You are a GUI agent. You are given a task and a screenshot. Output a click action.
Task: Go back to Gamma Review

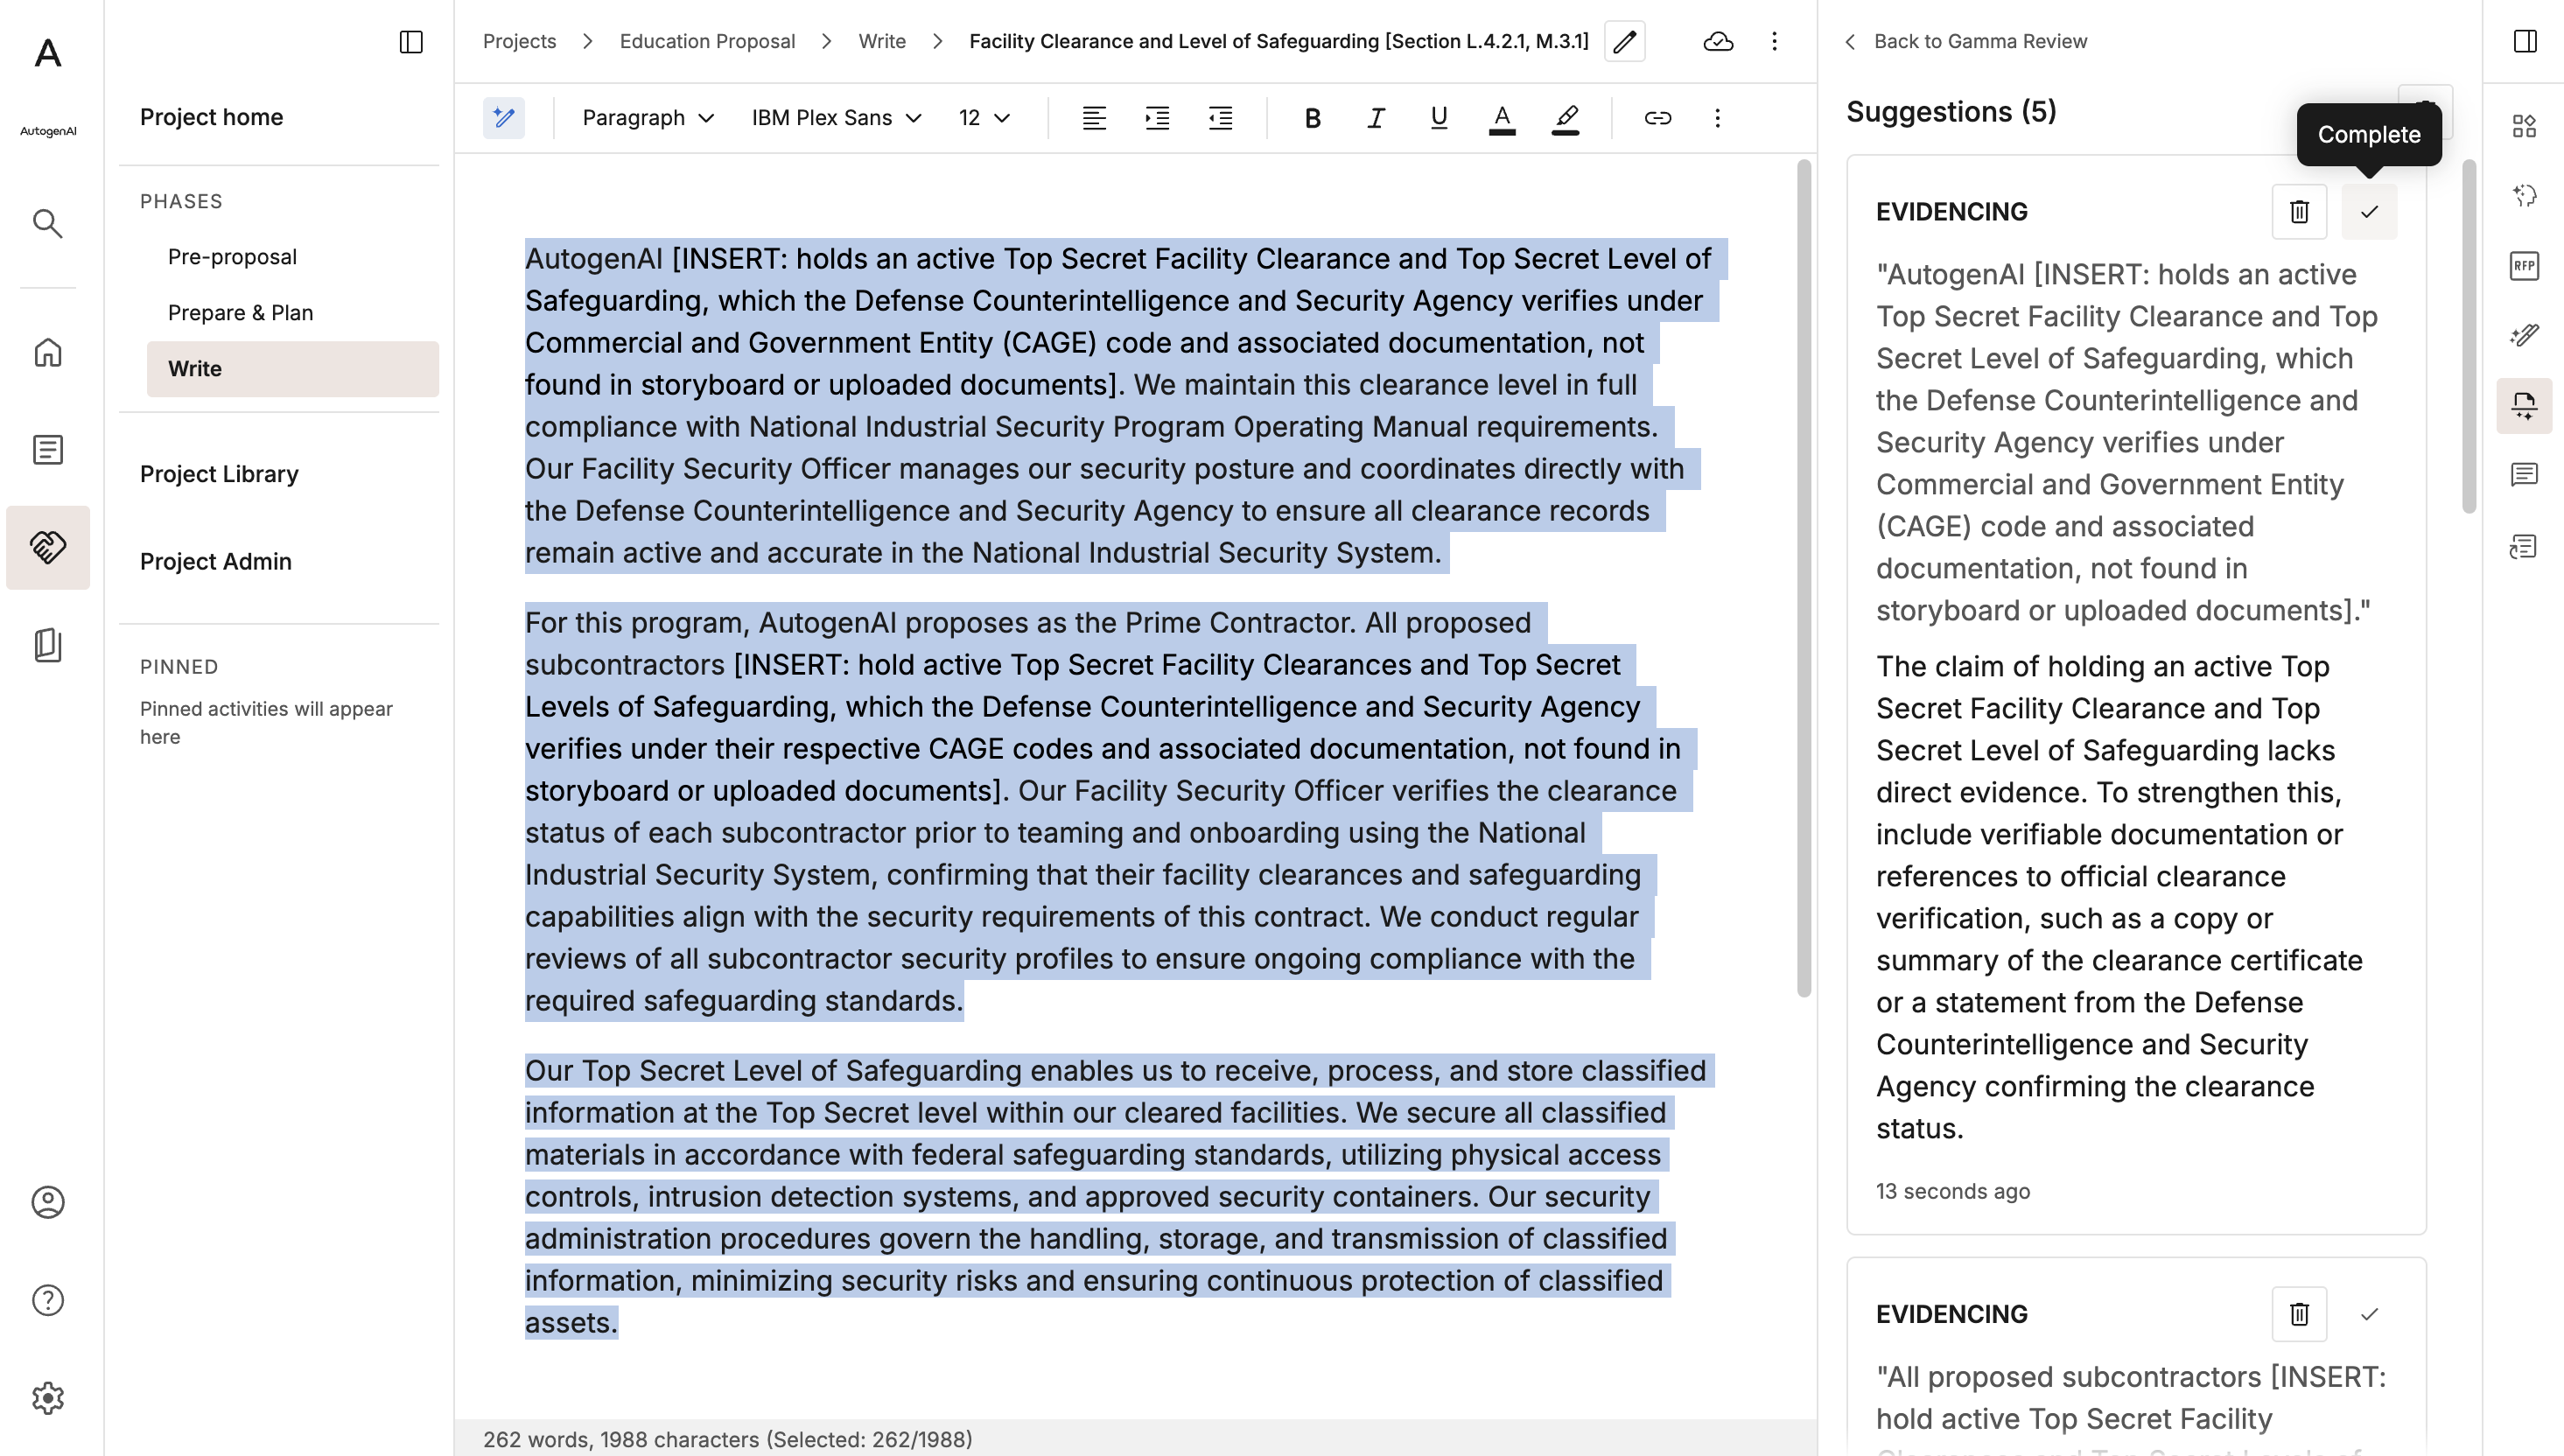click(1966, 41)
